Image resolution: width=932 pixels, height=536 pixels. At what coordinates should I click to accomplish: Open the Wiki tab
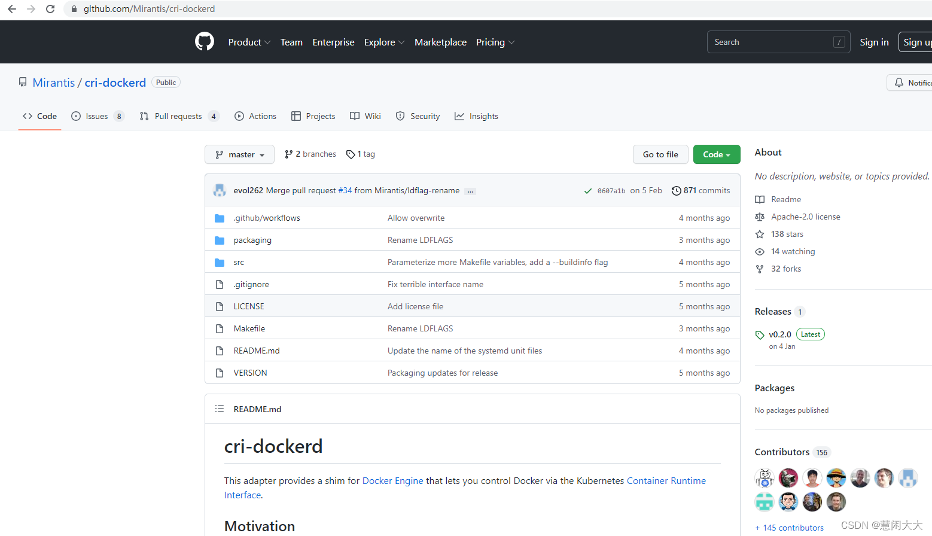tap(366, 116)
